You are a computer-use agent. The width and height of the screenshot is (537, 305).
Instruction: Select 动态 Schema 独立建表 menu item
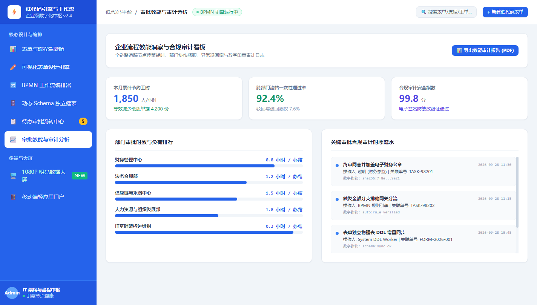coord(48,103)
